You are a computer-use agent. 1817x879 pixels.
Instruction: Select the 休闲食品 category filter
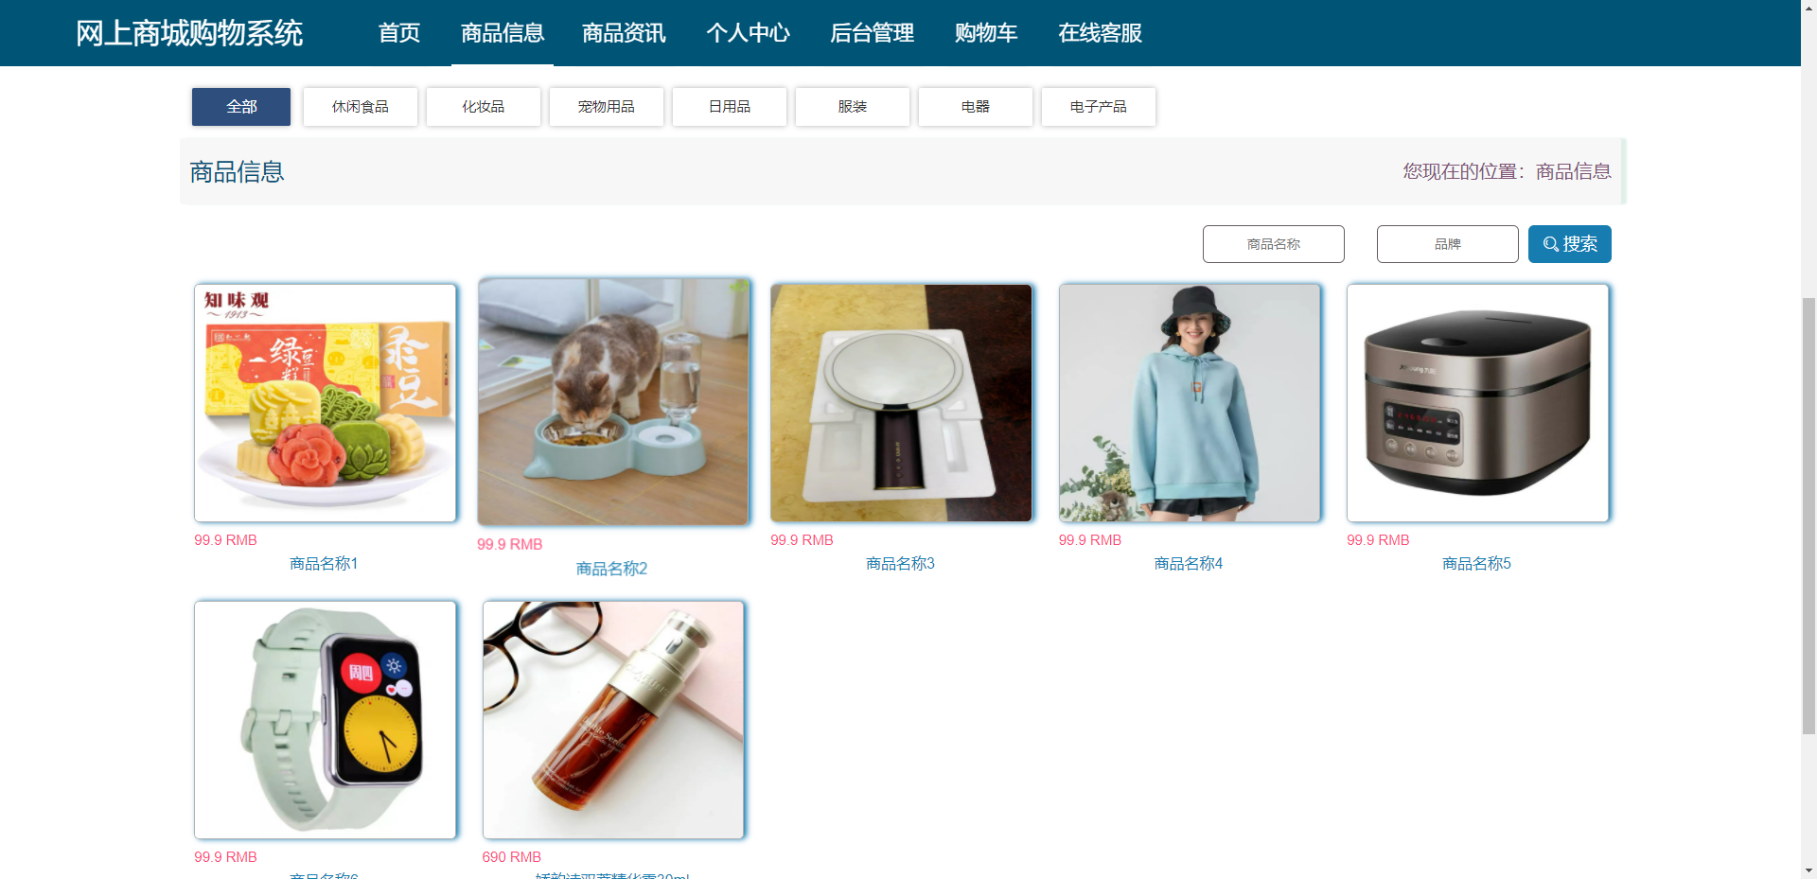(x=361, y=107)
